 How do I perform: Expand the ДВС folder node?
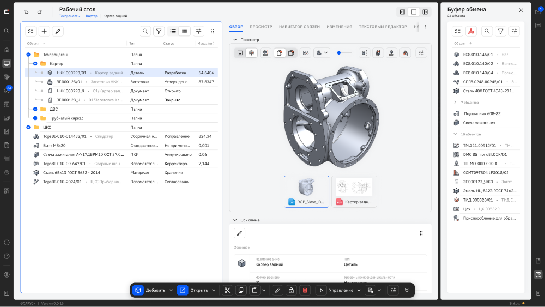pos(35,109)
